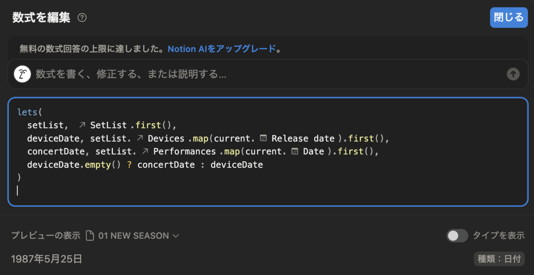This screenshot has height=275, width=534.
Task: Open the help question-mark icon beside 数式を編集
Action: tap(82, 18)
